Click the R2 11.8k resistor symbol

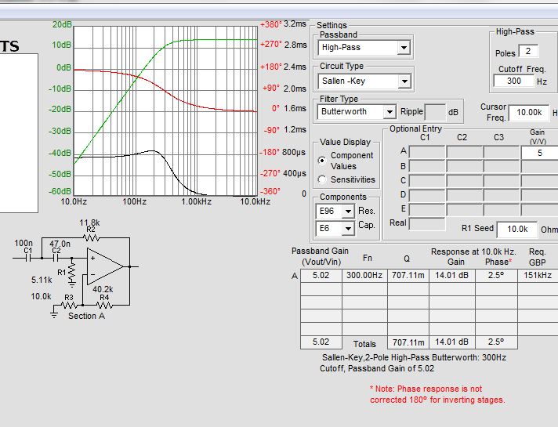point(90,237)
